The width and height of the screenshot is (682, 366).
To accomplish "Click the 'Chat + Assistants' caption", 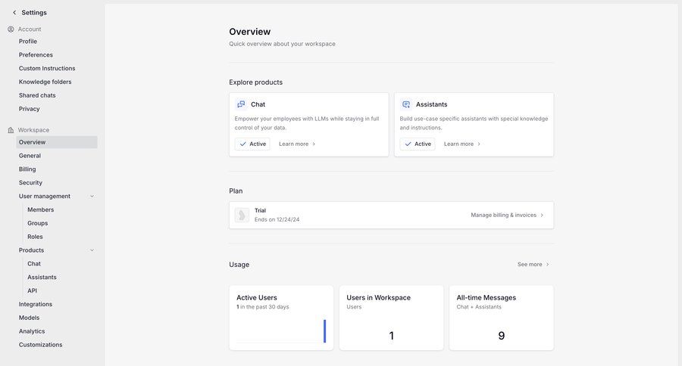I will click(x=479, y=306).
